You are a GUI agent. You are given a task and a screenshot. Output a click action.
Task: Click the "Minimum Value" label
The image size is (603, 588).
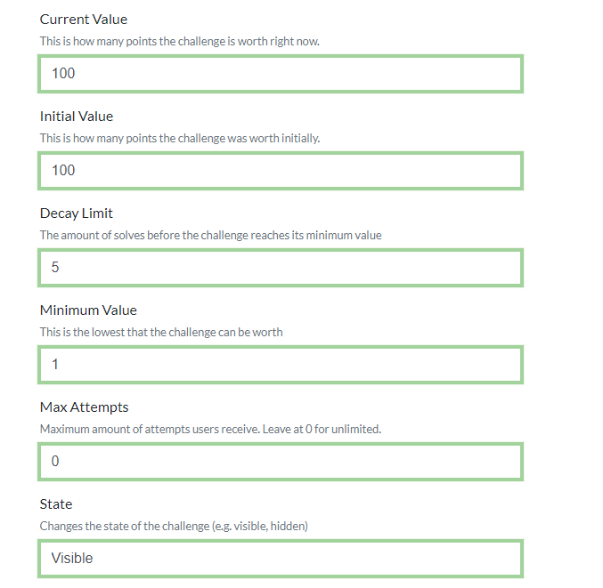click(x=88, y=310)
